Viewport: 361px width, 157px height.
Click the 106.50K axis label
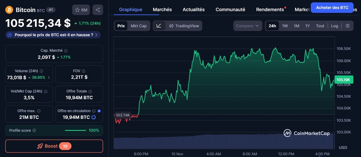(x=344, y=49)
